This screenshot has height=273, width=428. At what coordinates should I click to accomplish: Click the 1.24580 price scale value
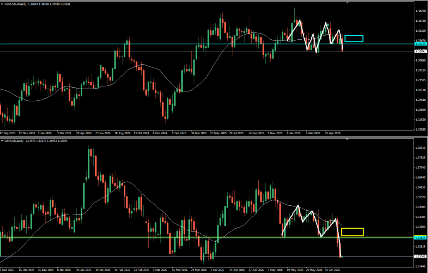click(x=420, y=100)
